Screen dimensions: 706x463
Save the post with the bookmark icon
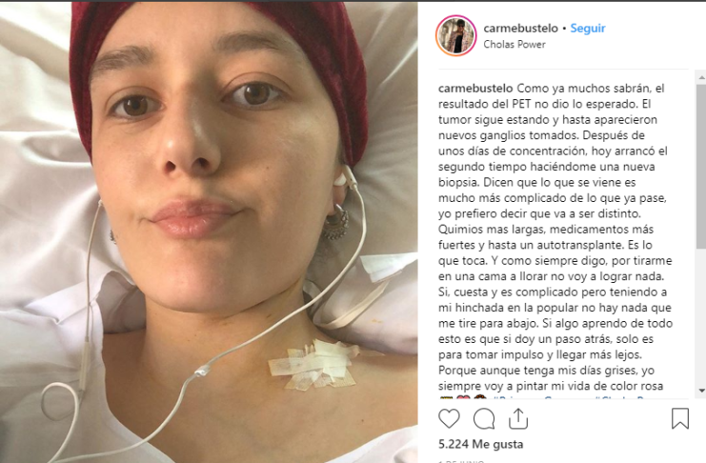pos(680,418)
